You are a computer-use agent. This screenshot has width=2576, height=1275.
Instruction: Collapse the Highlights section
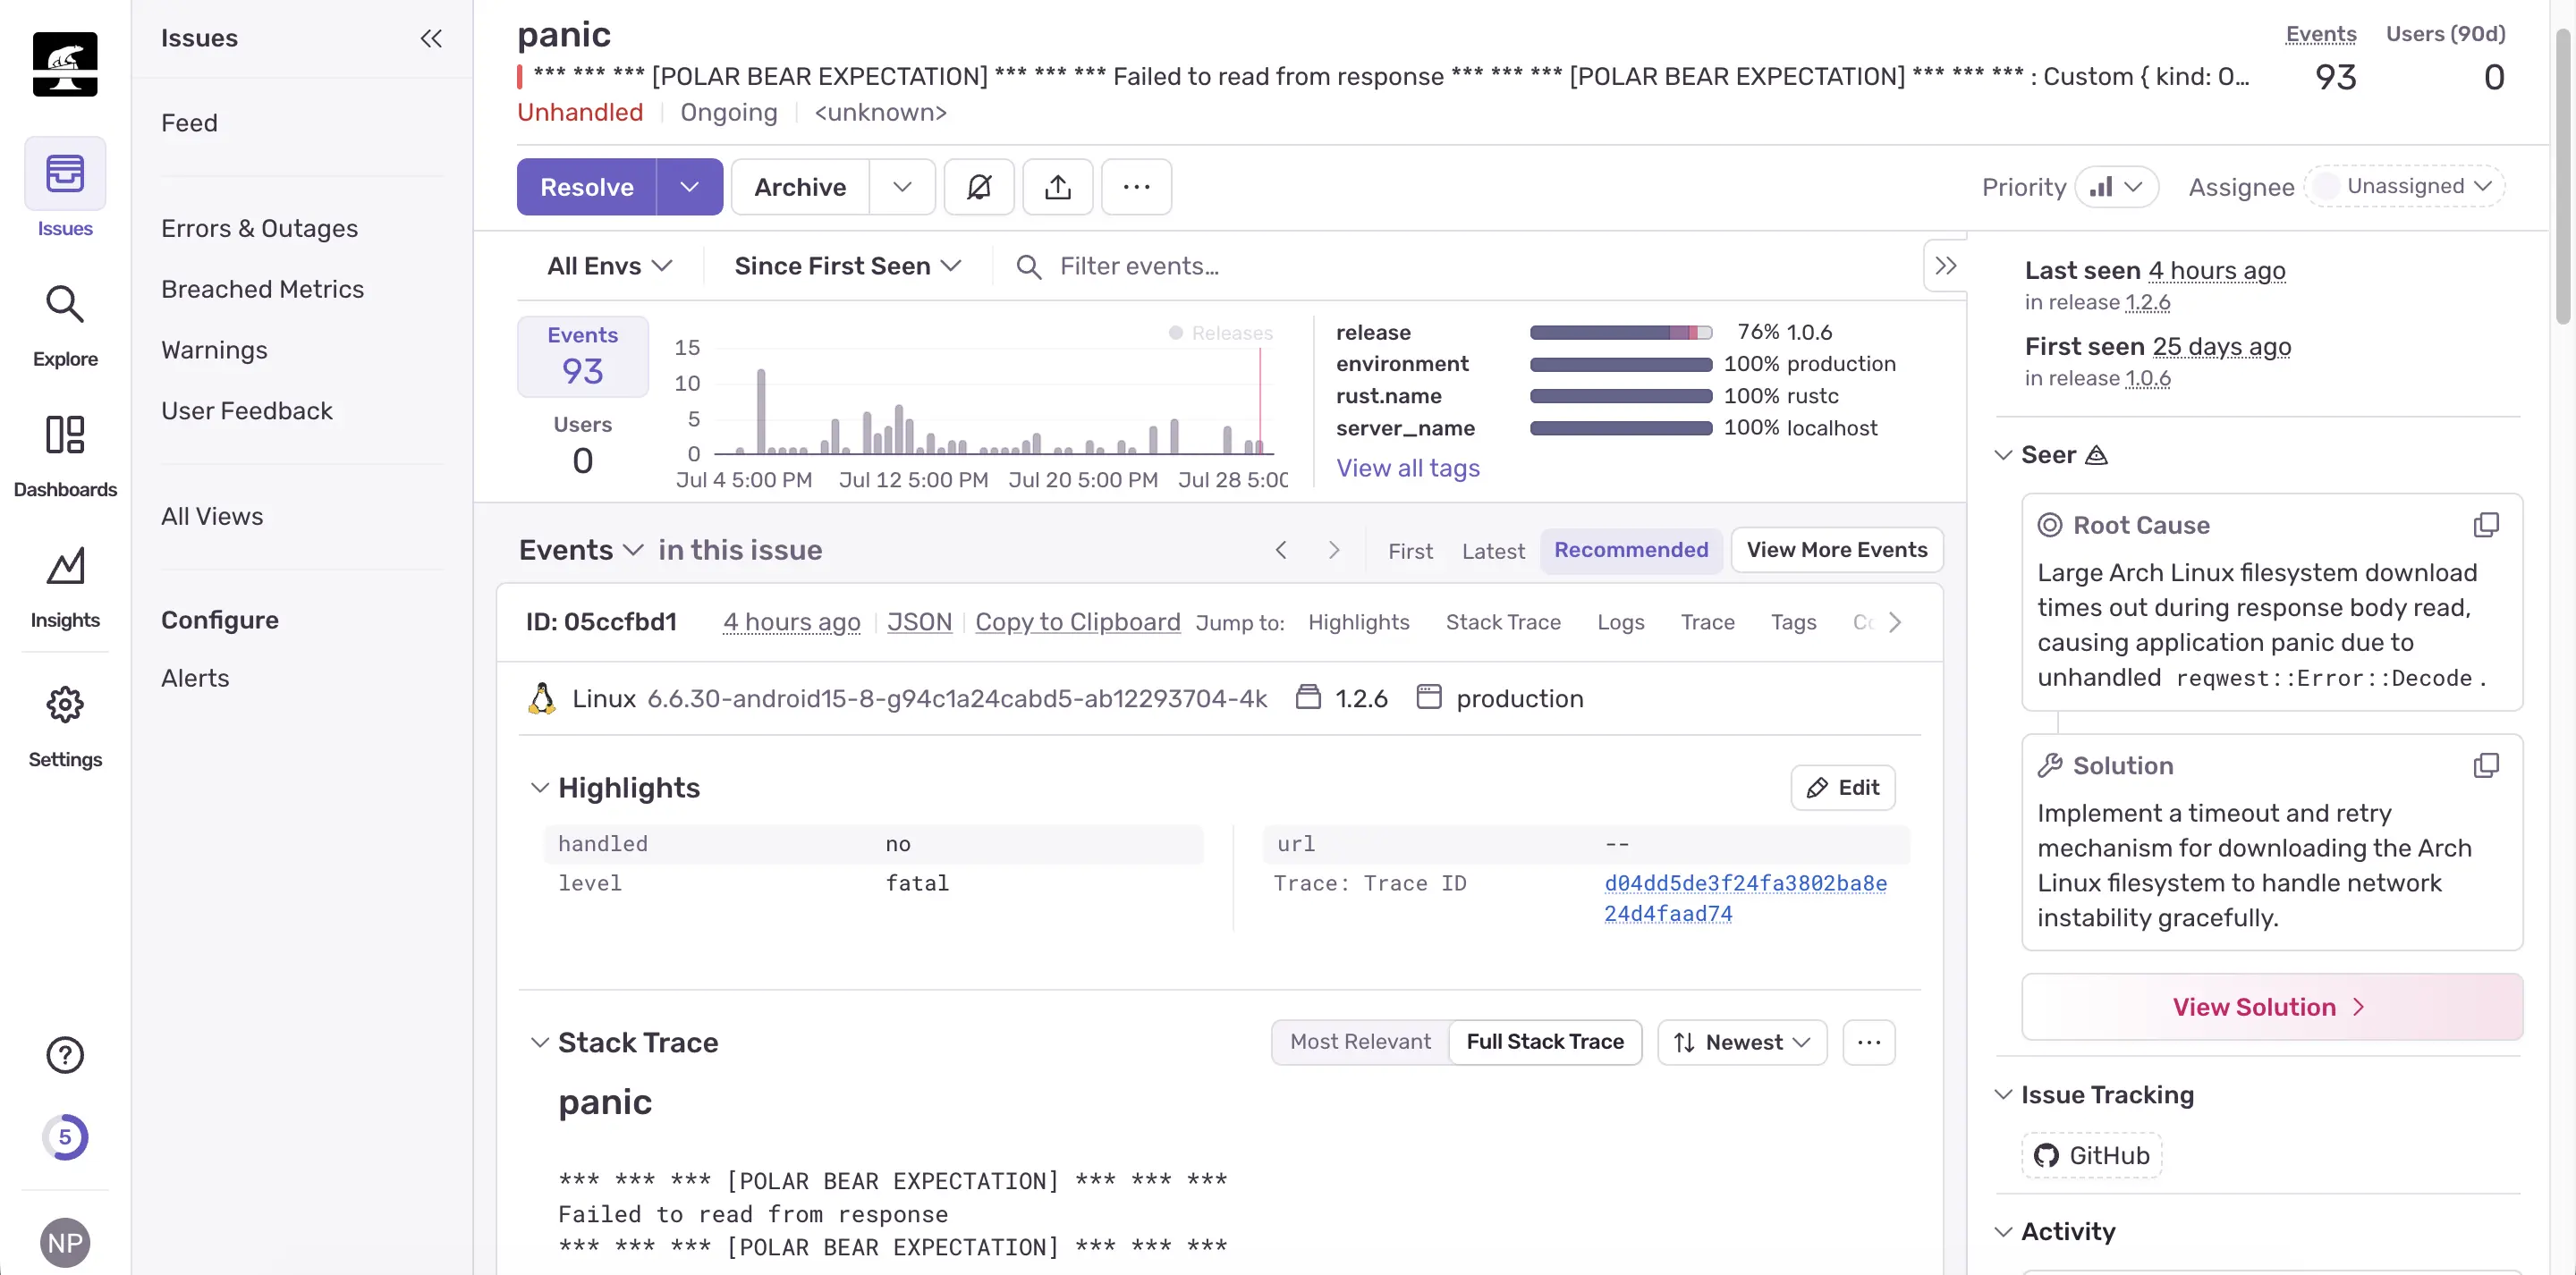coord(539,788)
